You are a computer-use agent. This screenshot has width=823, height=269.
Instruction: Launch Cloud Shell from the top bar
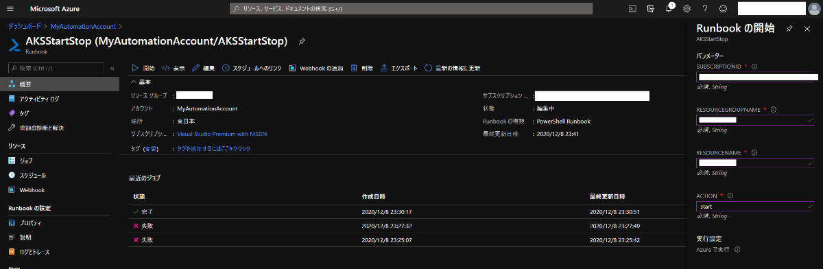tap(632, 9)
